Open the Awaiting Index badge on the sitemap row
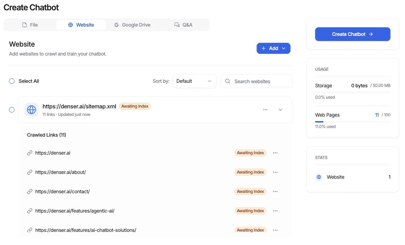Viewport: 405px width, 245px height. 135,106
